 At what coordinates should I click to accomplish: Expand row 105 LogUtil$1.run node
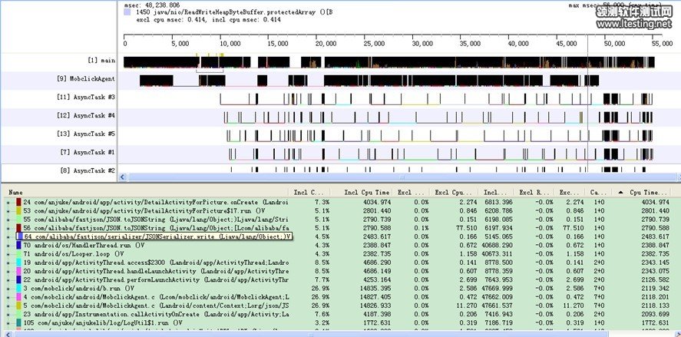[x=8, y=322]
